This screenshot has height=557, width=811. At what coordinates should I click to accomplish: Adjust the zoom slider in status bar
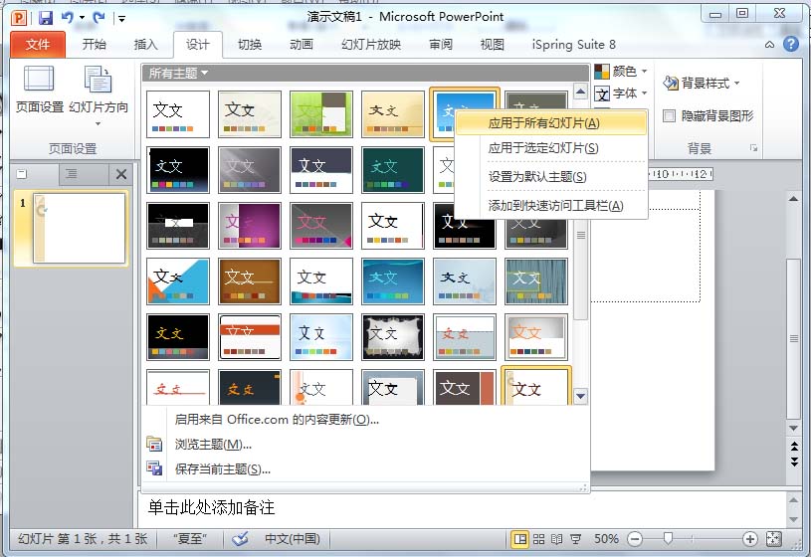670,539
